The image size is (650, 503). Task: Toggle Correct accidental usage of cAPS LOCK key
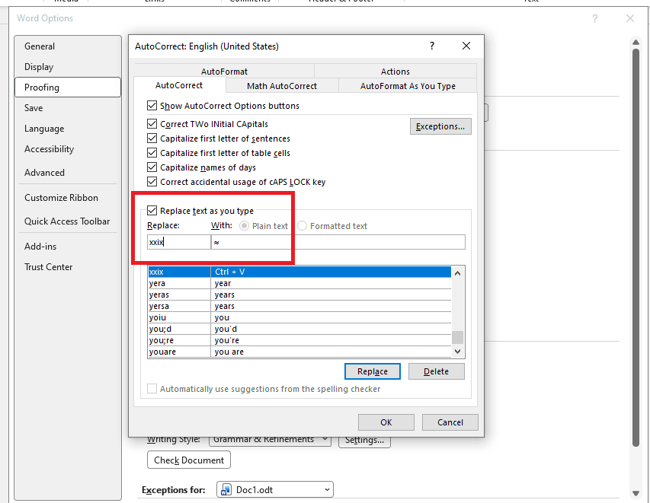pos(152,182)
